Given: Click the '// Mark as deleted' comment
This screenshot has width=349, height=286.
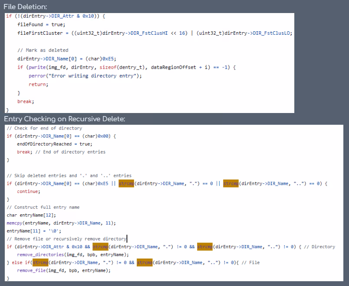Looking at the screenshot, I should point(43,50).
